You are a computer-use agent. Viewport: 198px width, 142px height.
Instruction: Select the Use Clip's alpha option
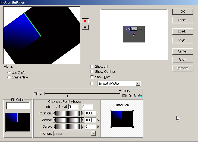click(9, 72)
